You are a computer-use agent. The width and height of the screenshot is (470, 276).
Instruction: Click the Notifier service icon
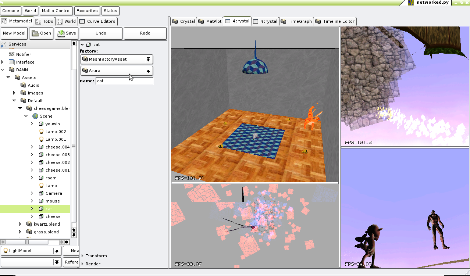pyautogui.click(x=11, y=54)
